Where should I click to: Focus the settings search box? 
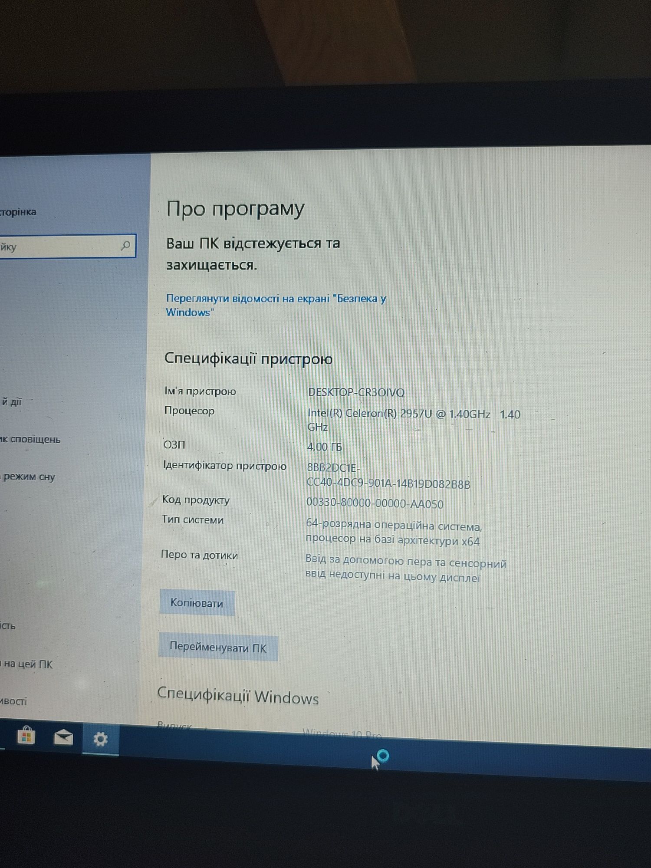[67, 246]
